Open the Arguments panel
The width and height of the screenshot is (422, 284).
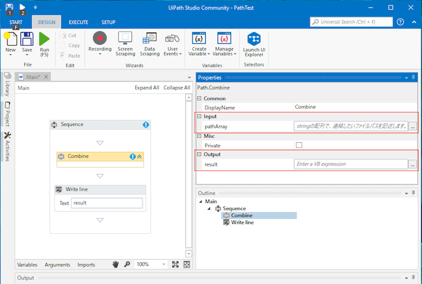(57, 265)
